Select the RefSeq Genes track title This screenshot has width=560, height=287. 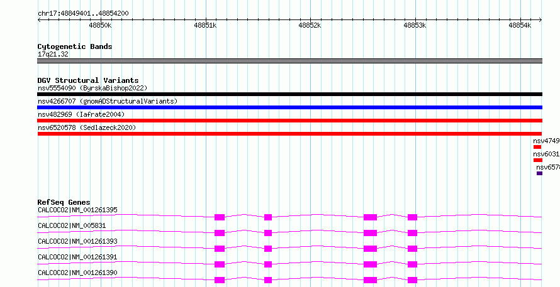64,202
